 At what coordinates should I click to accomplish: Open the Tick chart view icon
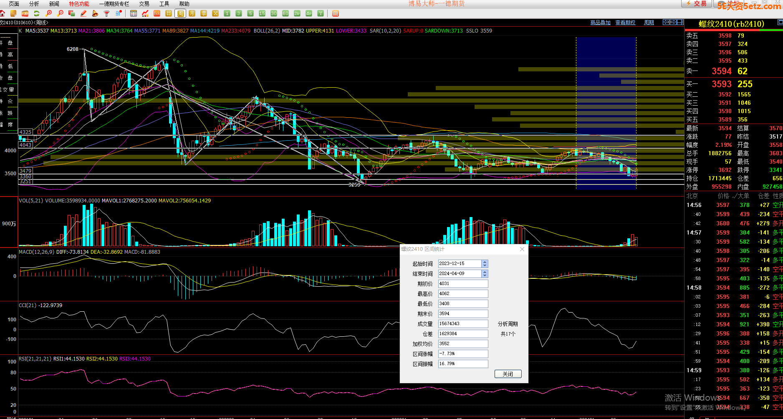[157, 13]
